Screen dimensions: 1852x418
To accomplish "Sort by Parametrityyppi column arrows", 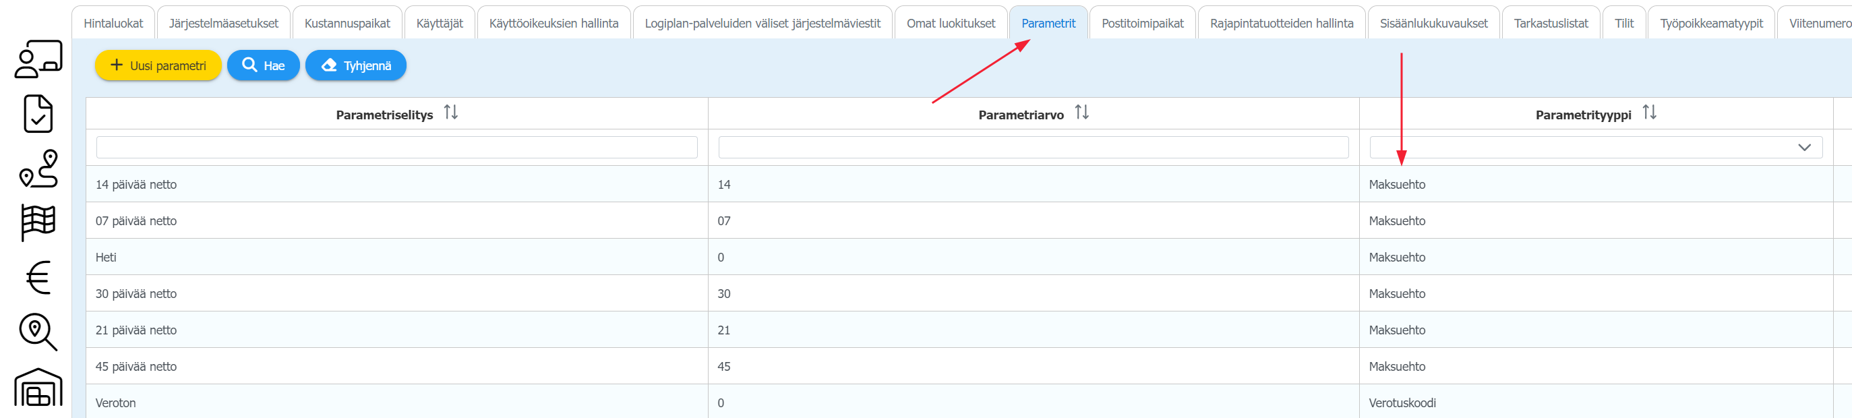I will pos(1649,112).
